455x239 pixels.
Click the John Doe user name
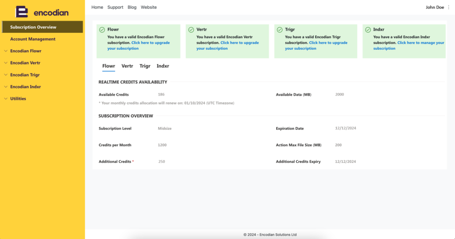pyautogui.click(x=435, y=8)
